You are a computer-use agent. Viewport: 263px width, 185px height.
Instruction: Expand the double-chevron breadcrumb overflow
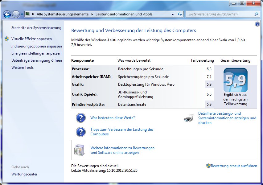33,14
